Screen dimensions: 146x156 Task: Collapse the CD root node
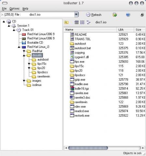coord(4,21)
